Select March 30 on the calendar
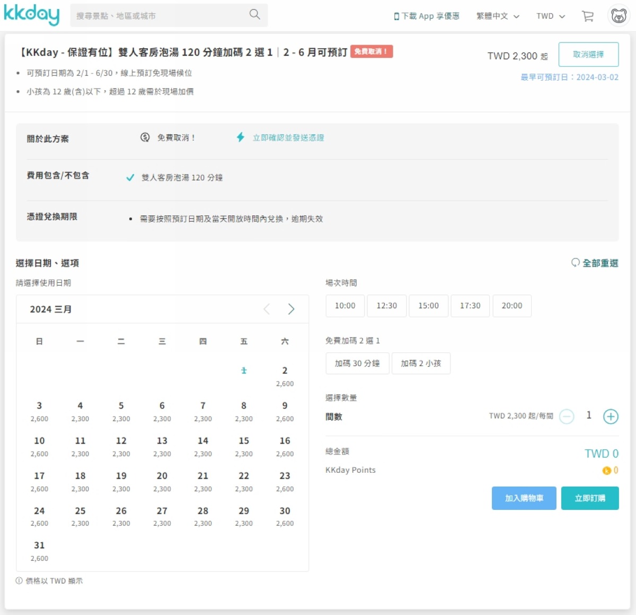This screenshot has width=636, height=615. (x=285, y=516)
